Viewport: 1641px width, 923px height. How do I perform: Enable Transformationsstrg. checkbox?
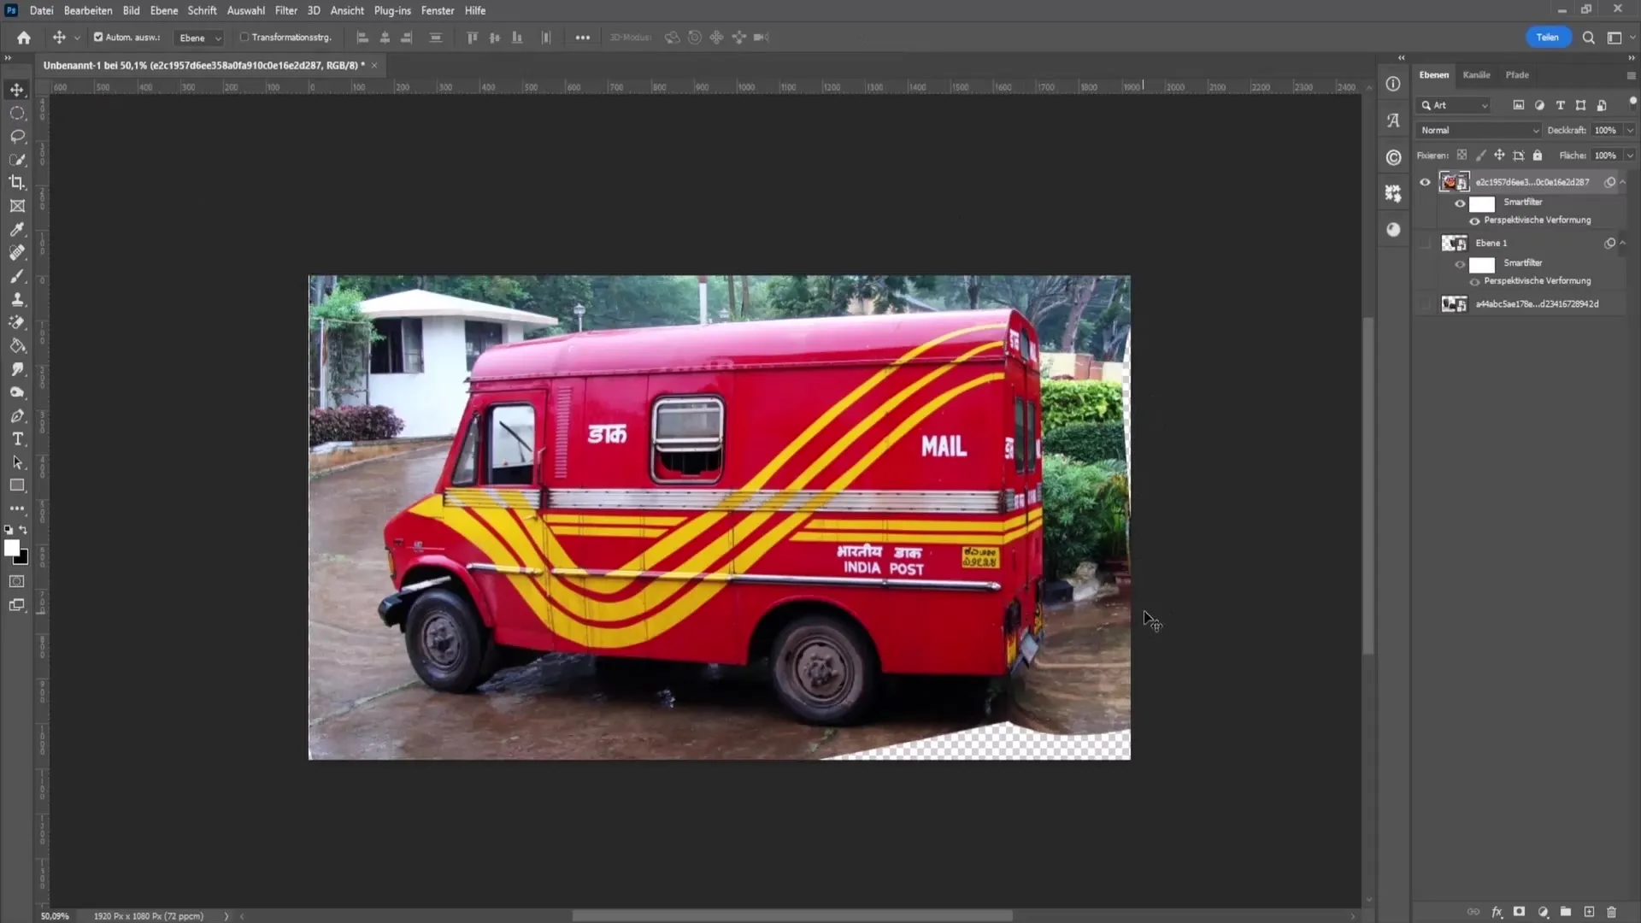coord(244,38)
